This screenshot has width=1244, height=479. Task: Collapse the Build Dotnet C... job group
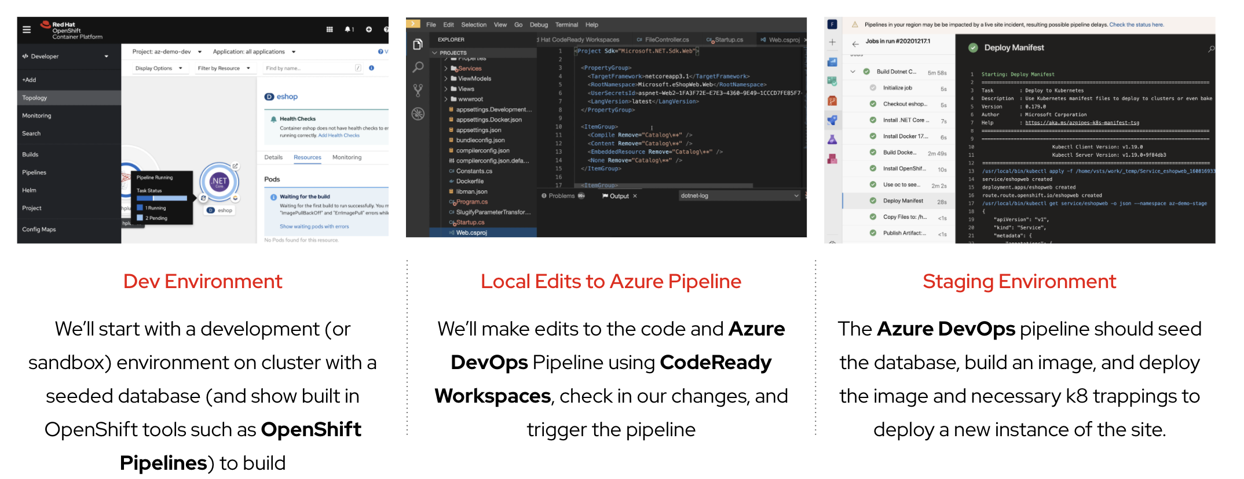[853, 72]
